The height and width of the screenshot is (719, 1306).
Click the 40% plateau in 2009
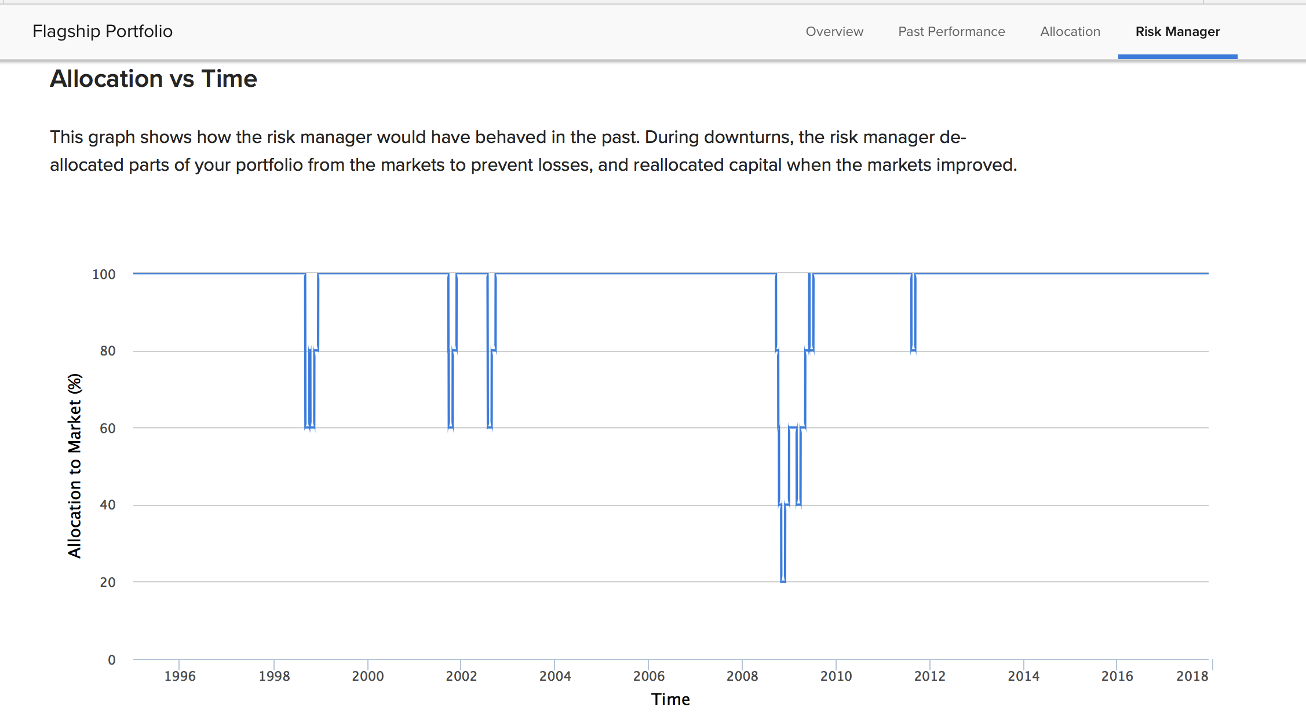(798, 505)
